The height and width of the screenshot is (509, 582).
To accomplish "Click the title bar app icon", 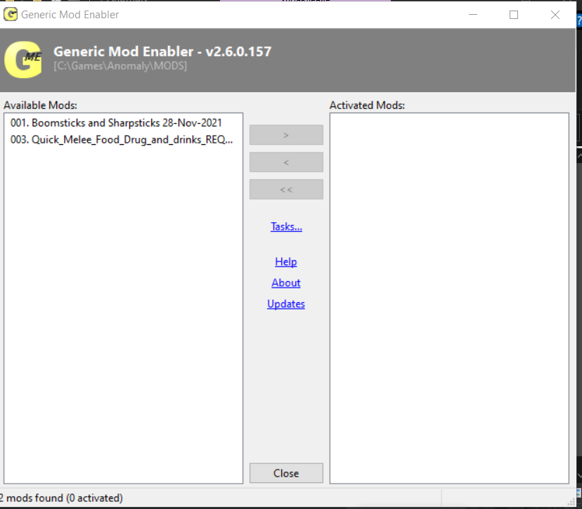I will pyautogui.click(x=11, y=15).
